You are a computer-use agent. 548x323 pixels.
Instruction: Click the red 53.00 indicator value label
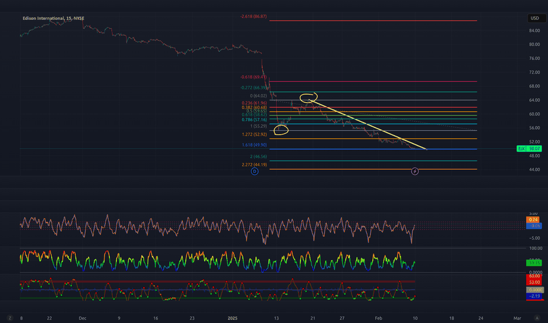pos(534,282)
